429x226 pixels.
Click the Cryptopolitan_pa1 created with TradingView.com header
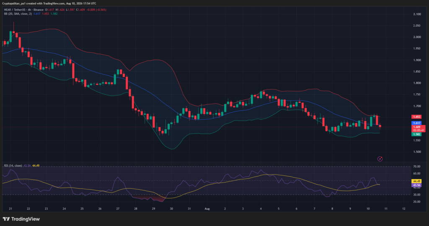49,3
